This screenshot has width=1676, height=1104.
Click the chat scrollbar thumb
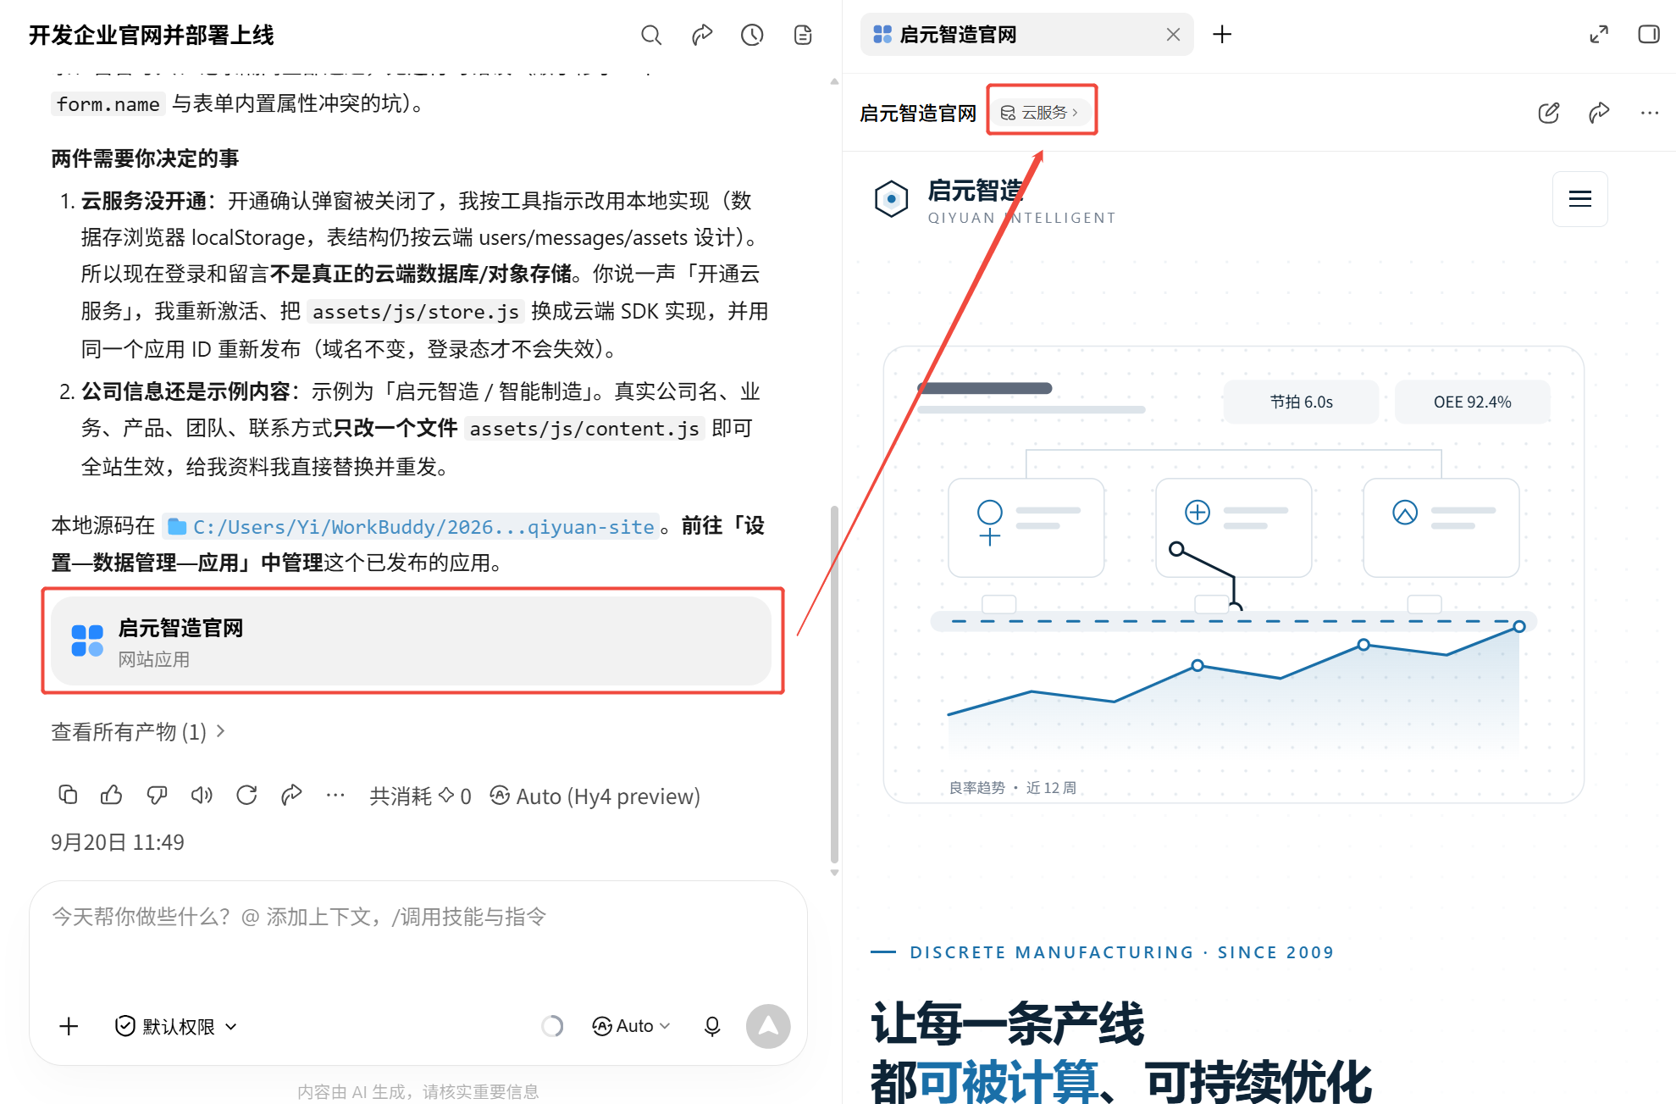tap(834, 683)
